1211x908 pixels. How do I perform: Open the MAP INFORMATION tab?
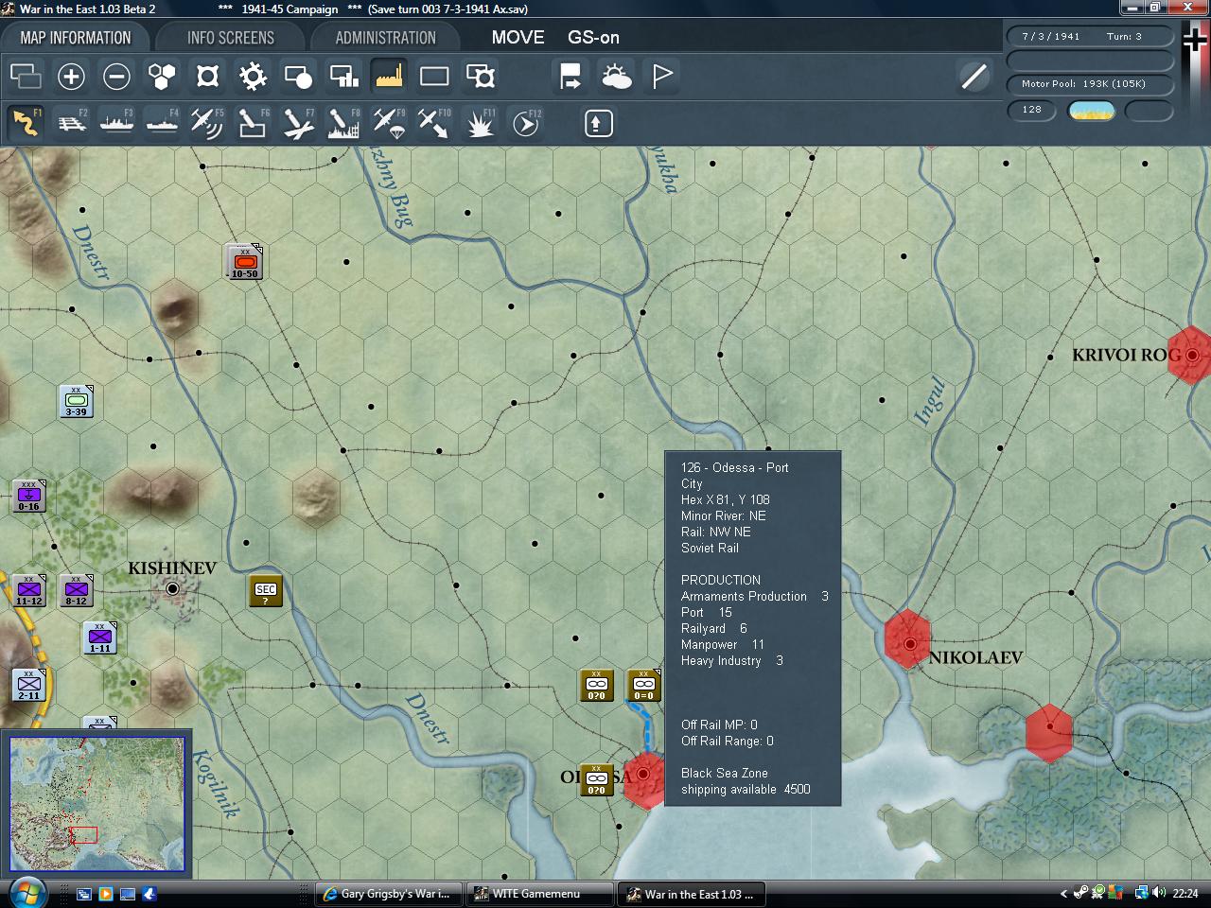click(76, 38)
